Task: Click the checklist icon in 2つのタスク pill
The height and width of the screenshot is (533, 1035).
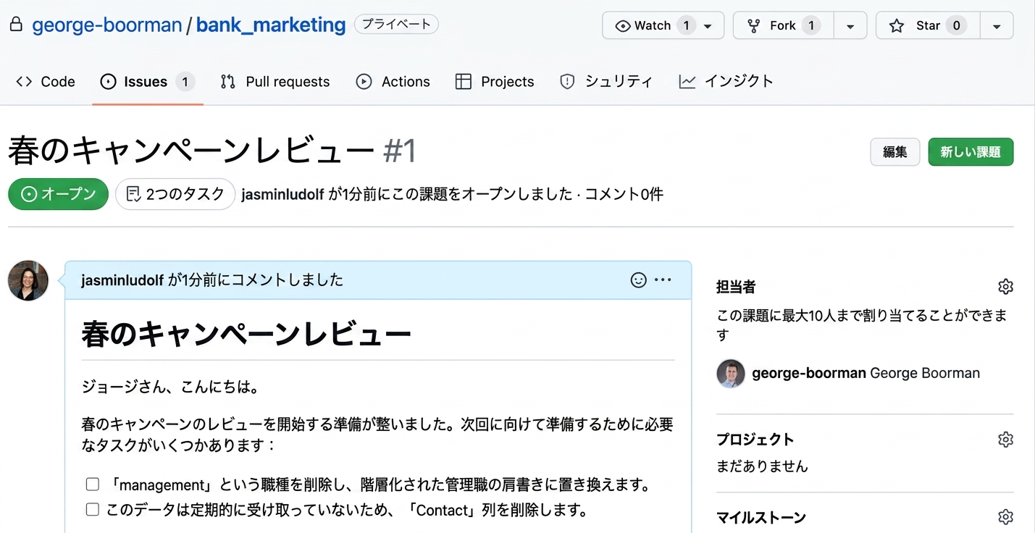Action: point(133,194)
